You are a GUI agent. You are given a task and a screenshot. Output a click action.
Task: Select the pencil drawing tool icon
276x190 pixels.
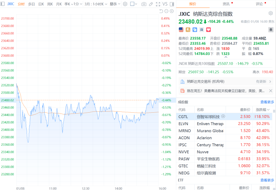pyautogui.click(x=151, y=4)
